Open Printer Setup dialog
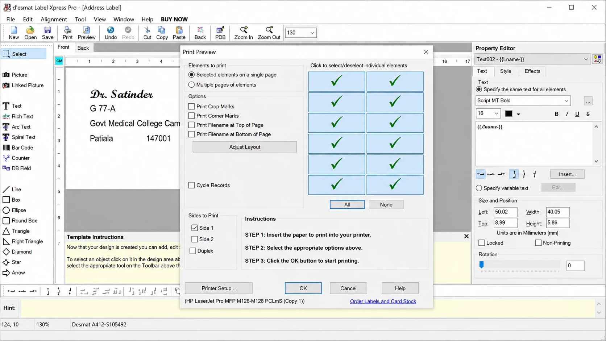This screenshot has width=606, height=341. coord(219,288)
